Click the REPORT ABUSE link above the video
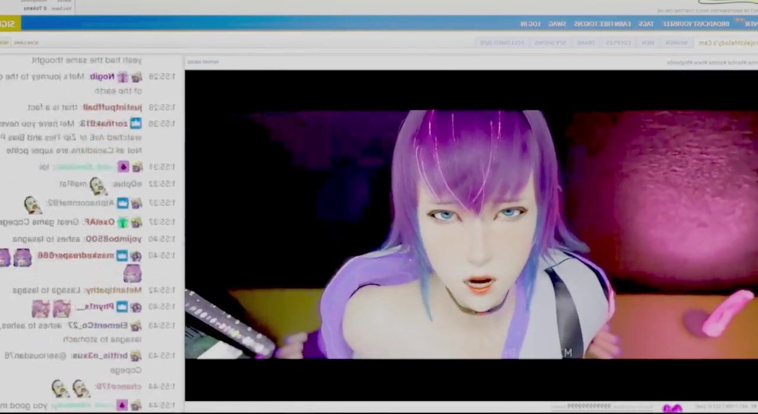758x414 pixels. point(203,62)
